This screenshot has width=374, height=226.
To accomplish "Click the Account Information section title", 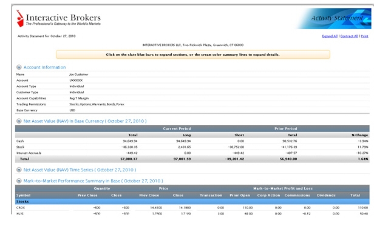I will [x=44, y=67].
